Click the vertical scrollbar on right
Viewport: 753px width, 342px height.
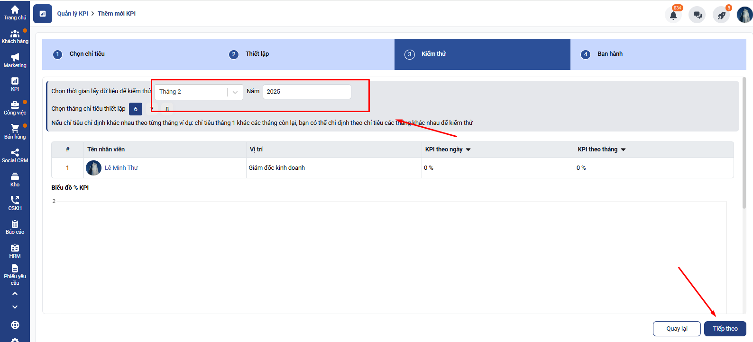(x=744, y=142)
